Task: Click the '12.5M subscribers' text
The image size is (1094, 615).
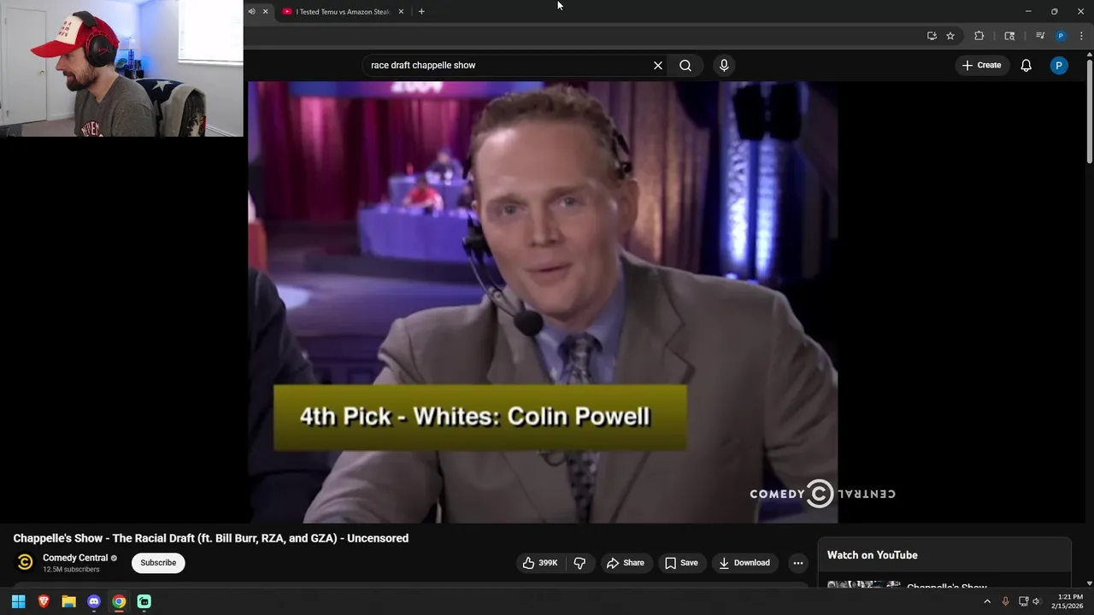Action: tap(71, 570)
